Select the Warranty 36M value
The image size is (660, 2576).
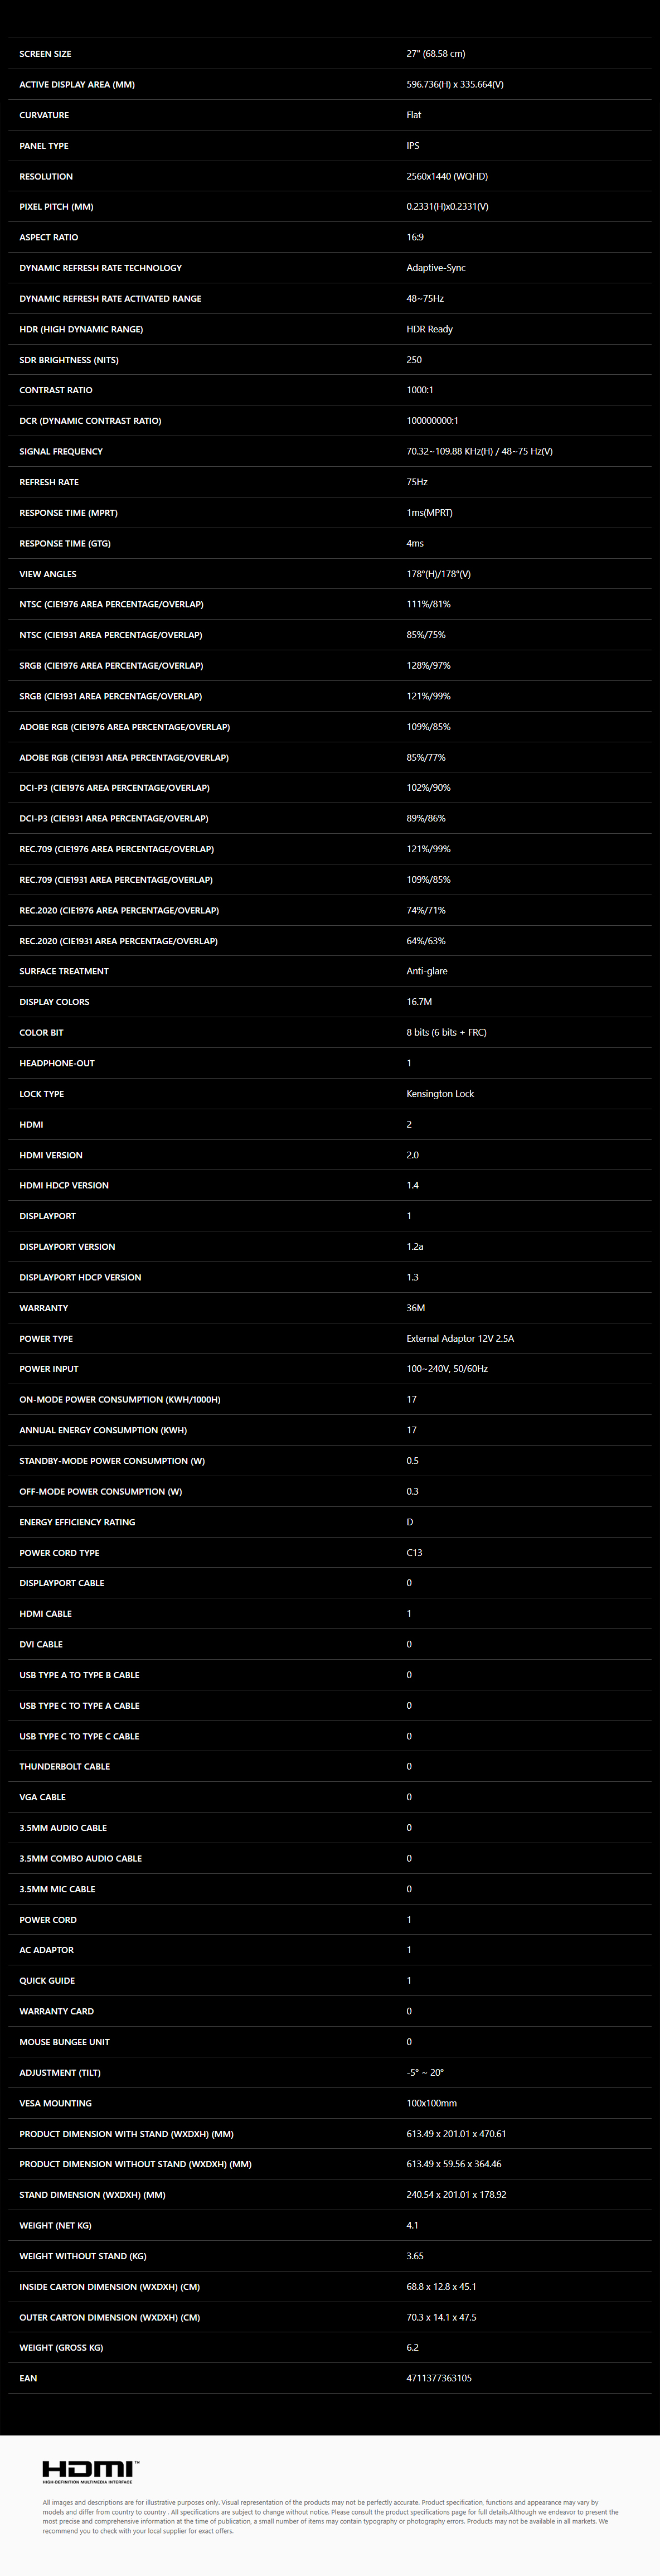tap(416, 1308)
